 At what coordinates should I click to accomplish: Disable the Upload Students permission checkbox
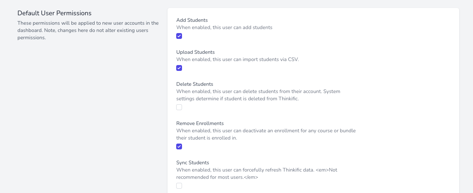(179, 68)
